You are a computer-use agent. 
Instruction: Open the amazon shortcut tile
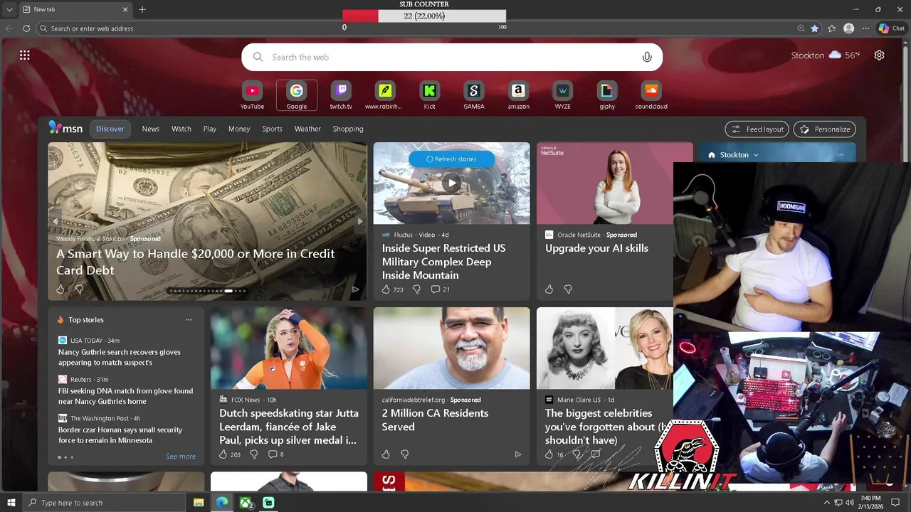click(x=518, y=95)
